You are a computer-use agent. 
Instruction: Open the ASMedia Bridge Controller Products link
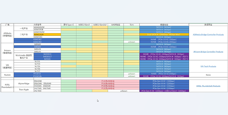[208, 35]
